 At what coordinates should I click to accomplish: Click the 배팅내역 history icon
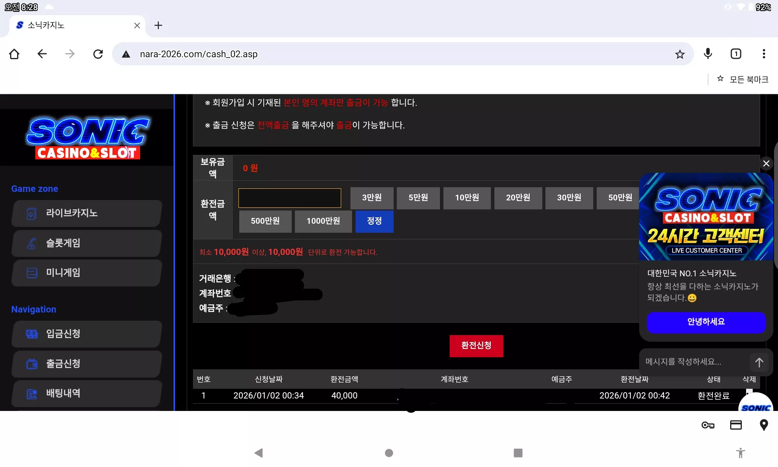point(32,394)
